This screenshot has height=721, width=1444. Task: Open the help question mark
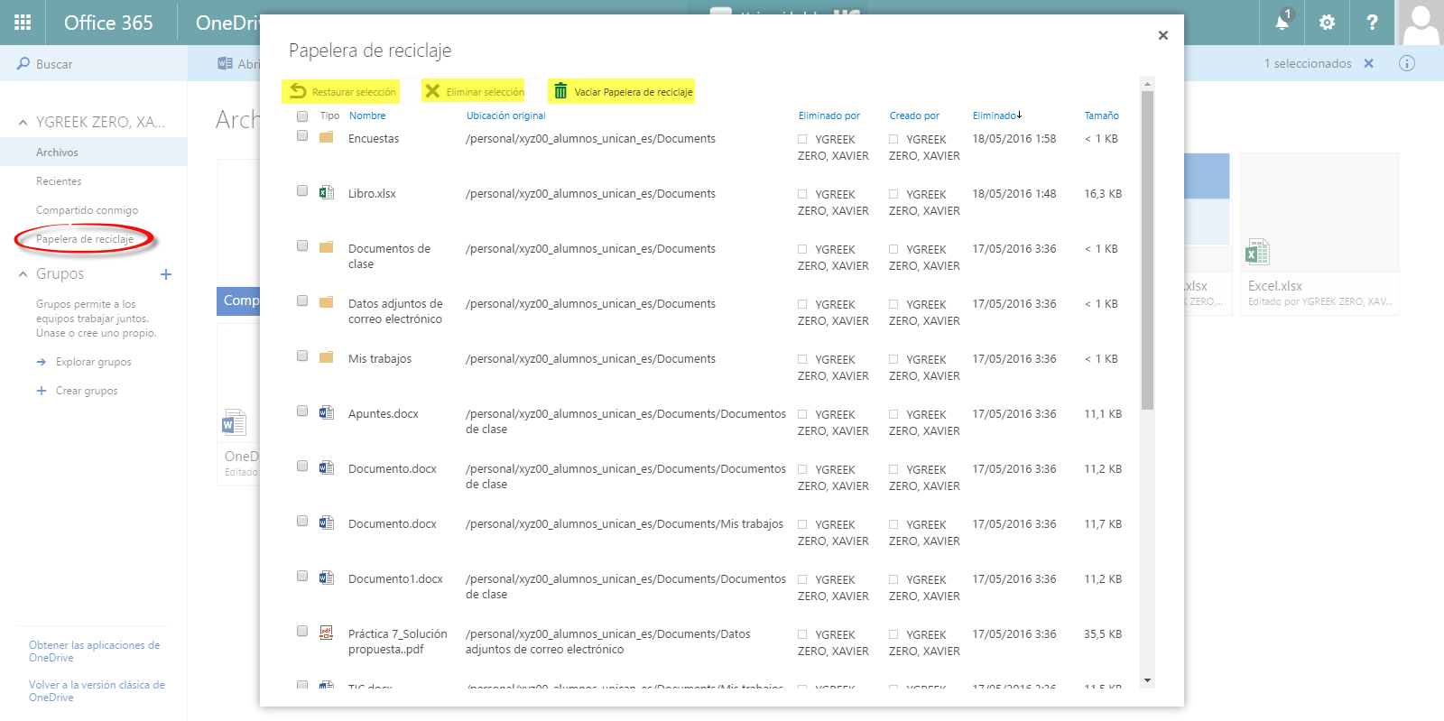coord(1372,23)
